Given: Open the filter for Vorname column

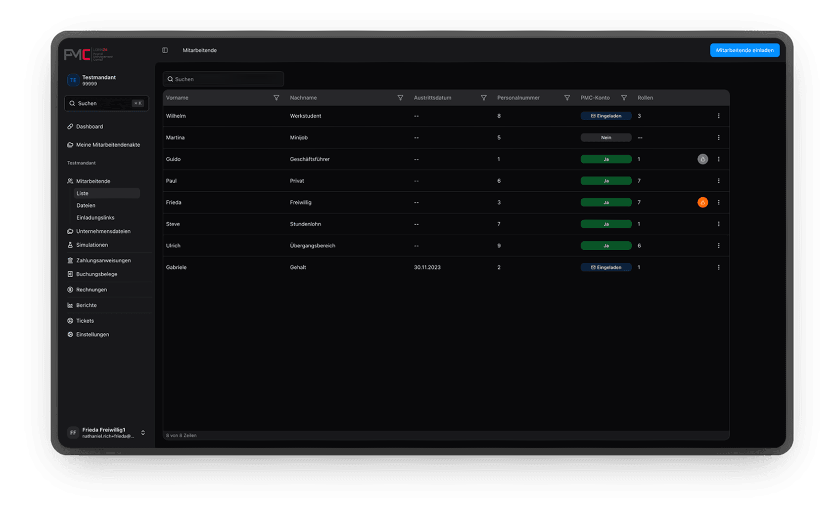Looking at the screenshot, I should 276,98.
